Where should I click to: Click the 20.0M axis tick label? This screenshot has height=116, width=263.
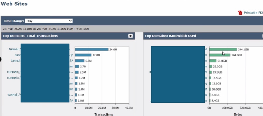click(x=102, y=108)
